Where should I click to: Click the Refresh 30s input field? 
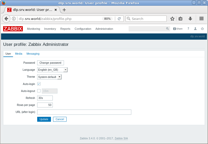45,98
